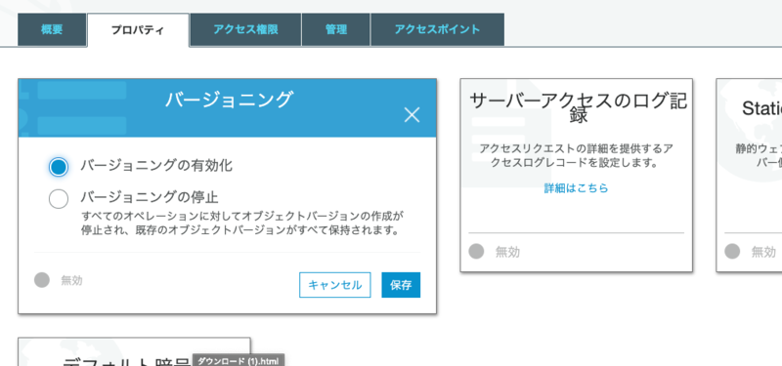Open the デフォルト暗号化 card

(134, 352)
